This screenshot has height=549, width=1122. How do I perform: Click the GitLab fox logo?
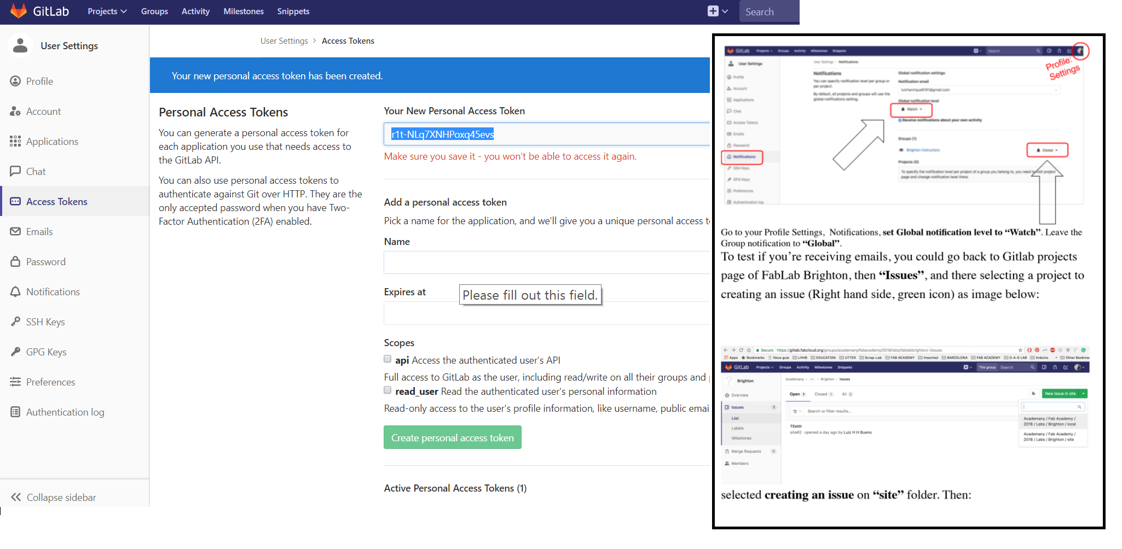pos(19,11)
